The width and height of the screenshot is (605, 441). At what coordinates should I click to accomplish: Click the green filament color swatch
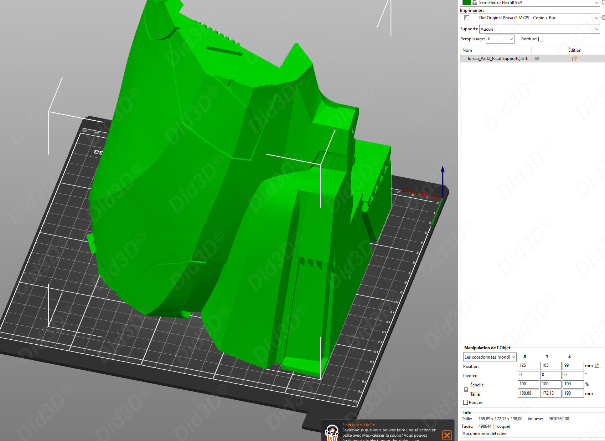[x=466, y=2]
